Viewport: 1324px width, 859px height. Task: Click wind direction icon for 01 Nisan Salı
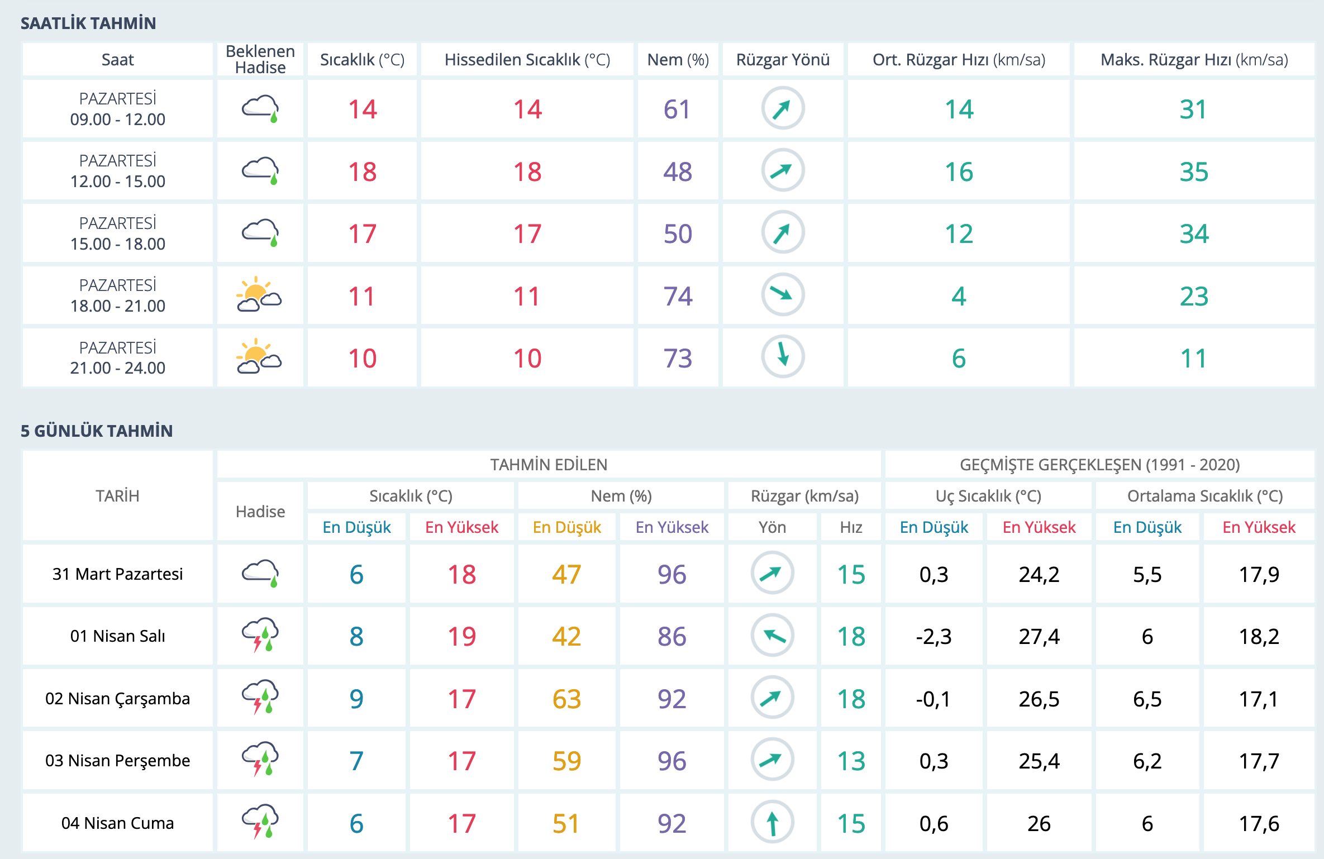(x=772, y=635)
